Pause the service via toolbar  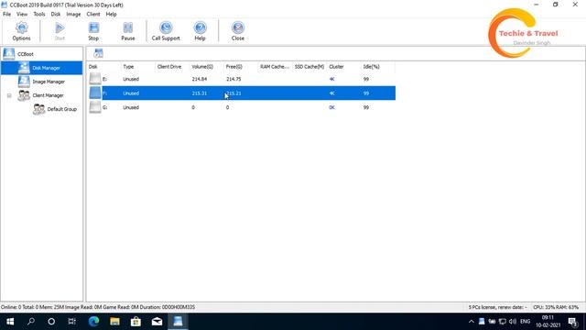click(128, 31)
